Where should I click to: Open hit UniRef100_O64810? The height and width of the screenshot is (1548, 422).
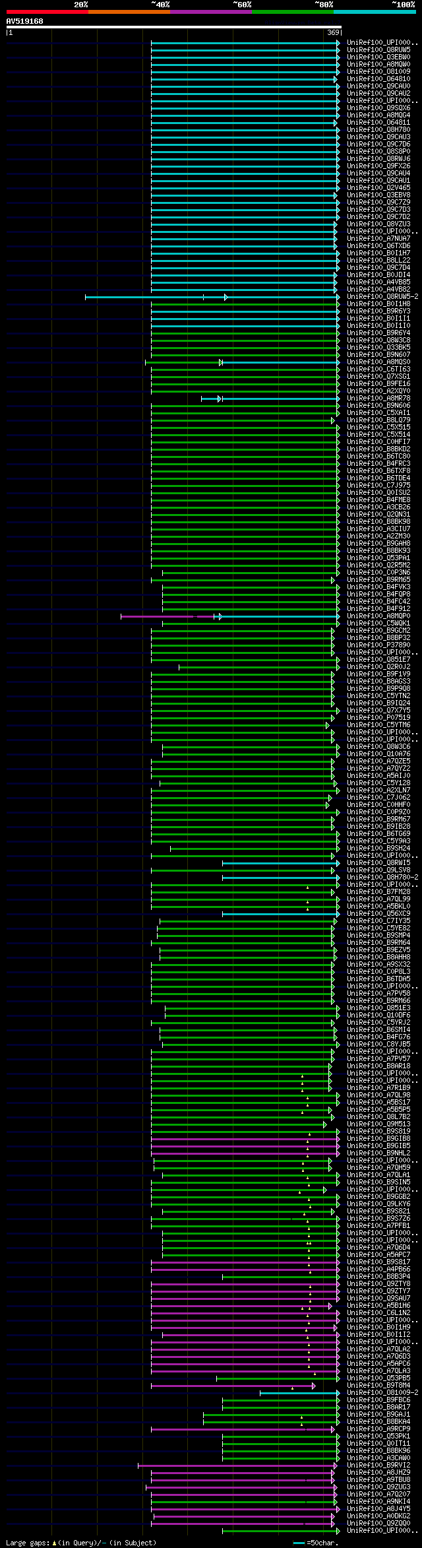(x=378, y=79)
